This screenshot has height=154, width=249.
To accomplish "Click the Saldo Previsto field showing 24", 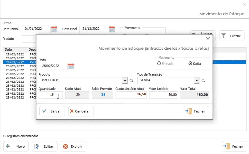I will click(x=102, y=95).
